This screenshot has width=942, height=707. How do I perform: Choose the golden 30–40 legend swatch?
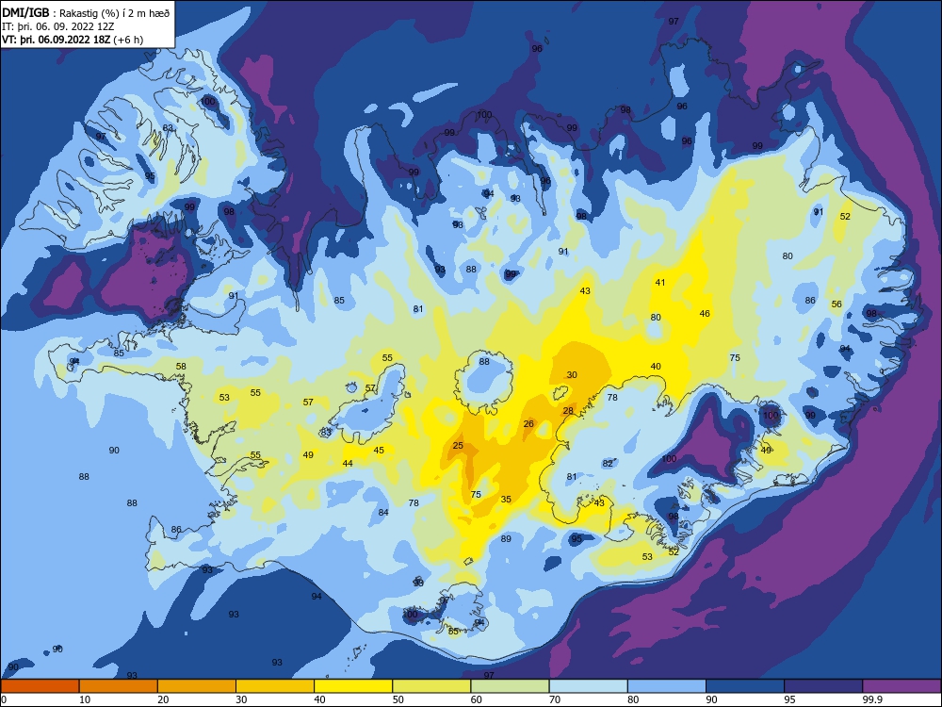pos(275,686)
